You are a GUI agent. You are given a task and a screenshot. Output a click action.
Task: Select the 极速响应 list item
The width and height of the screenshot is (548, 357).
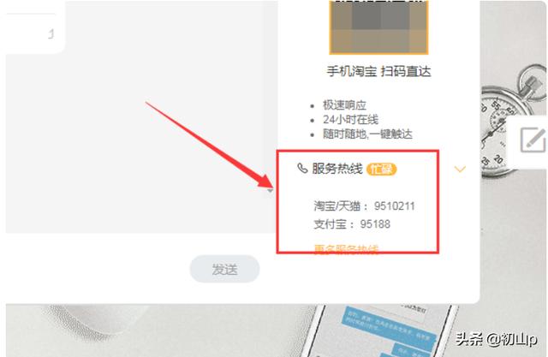[x=344, y=104]
